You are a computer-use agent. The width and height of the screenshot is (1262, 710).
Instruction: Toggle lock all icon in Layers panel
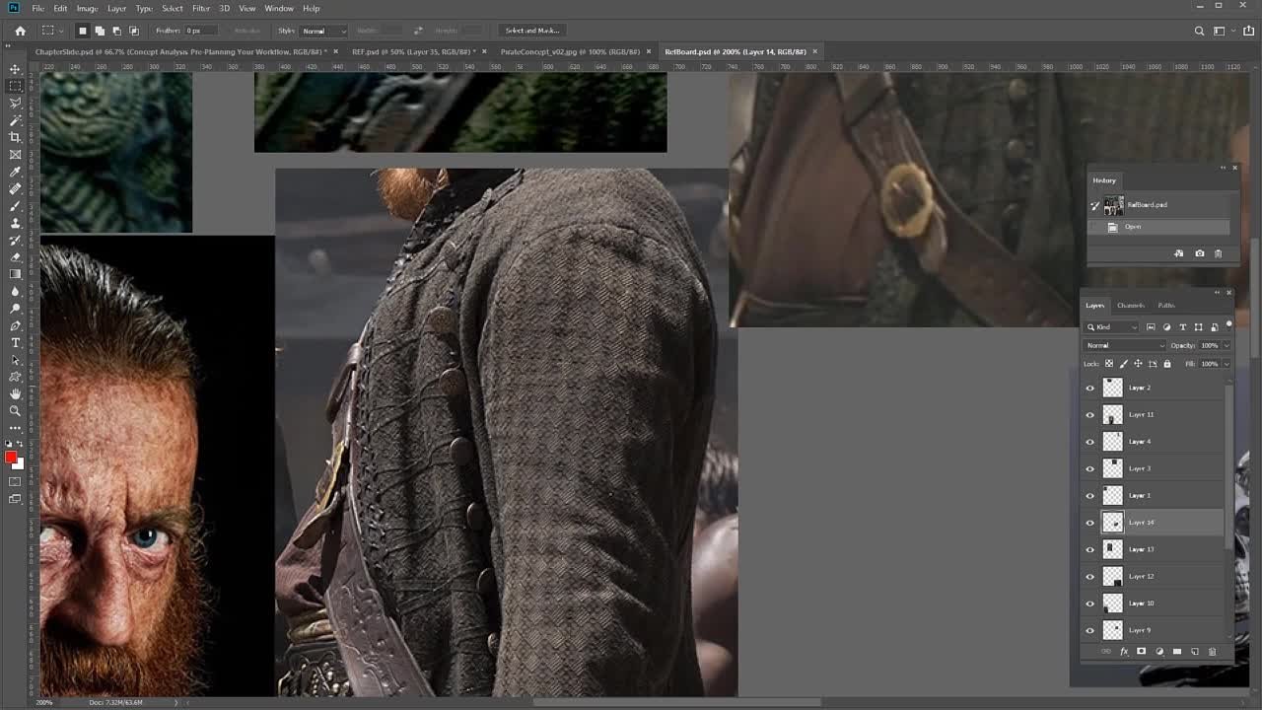[1167, 364]
